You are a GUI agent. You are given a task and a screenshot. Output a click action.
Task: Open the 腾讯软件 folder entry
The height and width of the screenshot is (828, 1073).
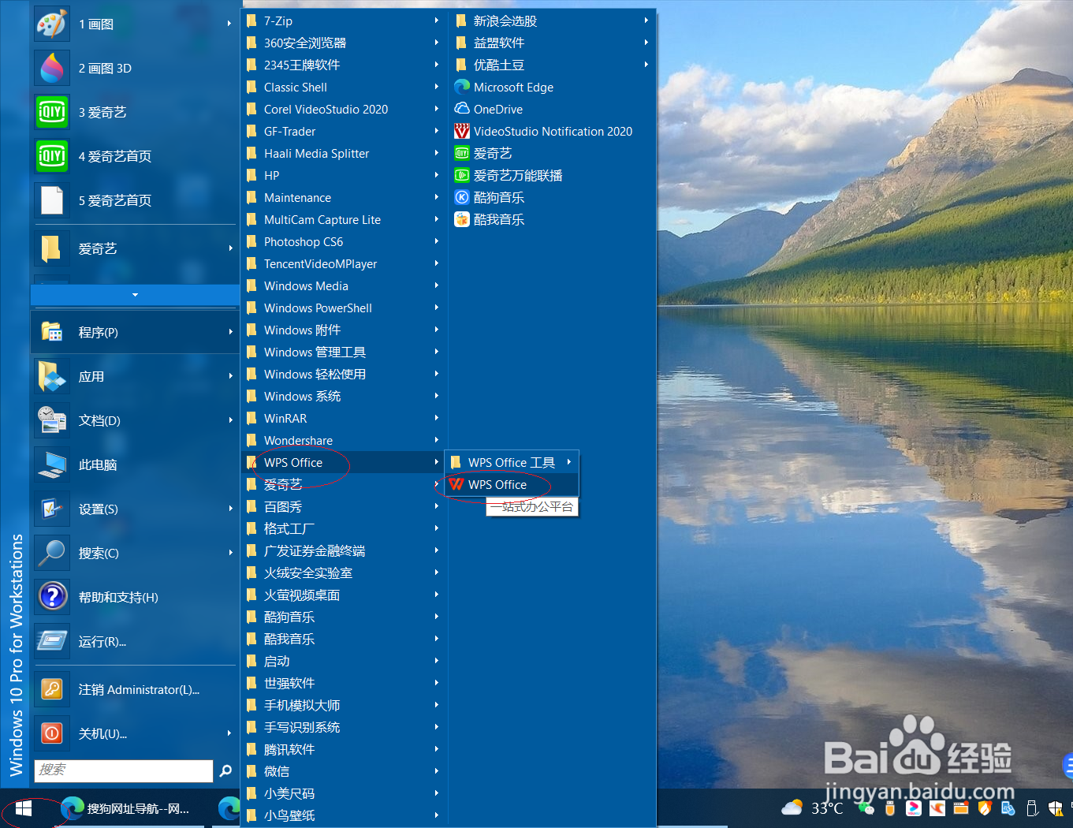345,749
